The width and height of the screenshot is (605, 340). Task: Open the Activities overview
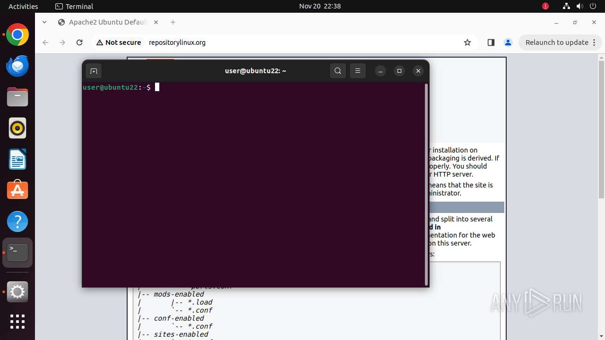23,6
